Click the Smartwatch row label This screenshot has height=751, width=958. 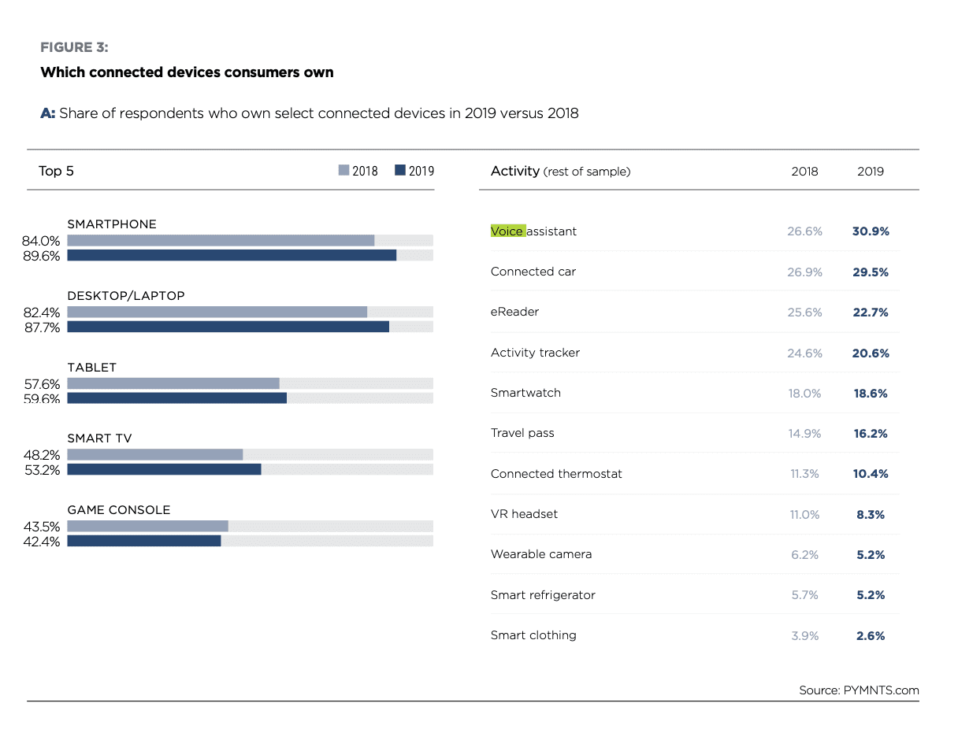click(x=525, y=393)
